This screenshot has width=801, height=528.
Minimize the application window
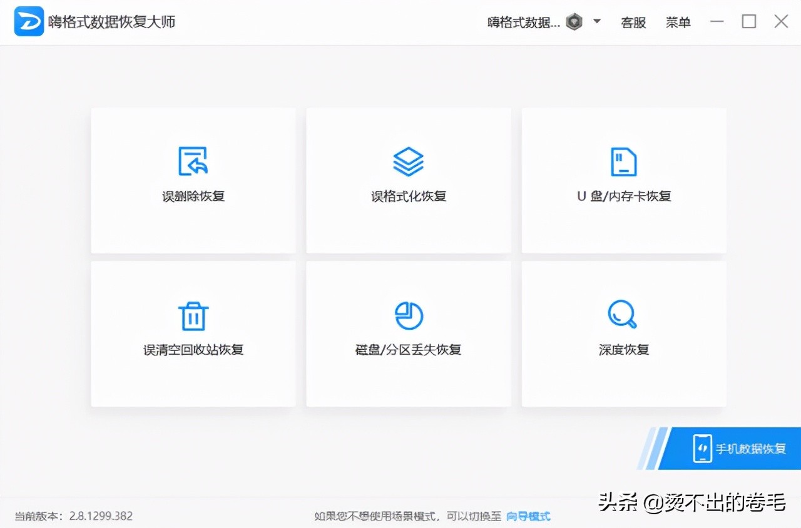tap(717, 21)
